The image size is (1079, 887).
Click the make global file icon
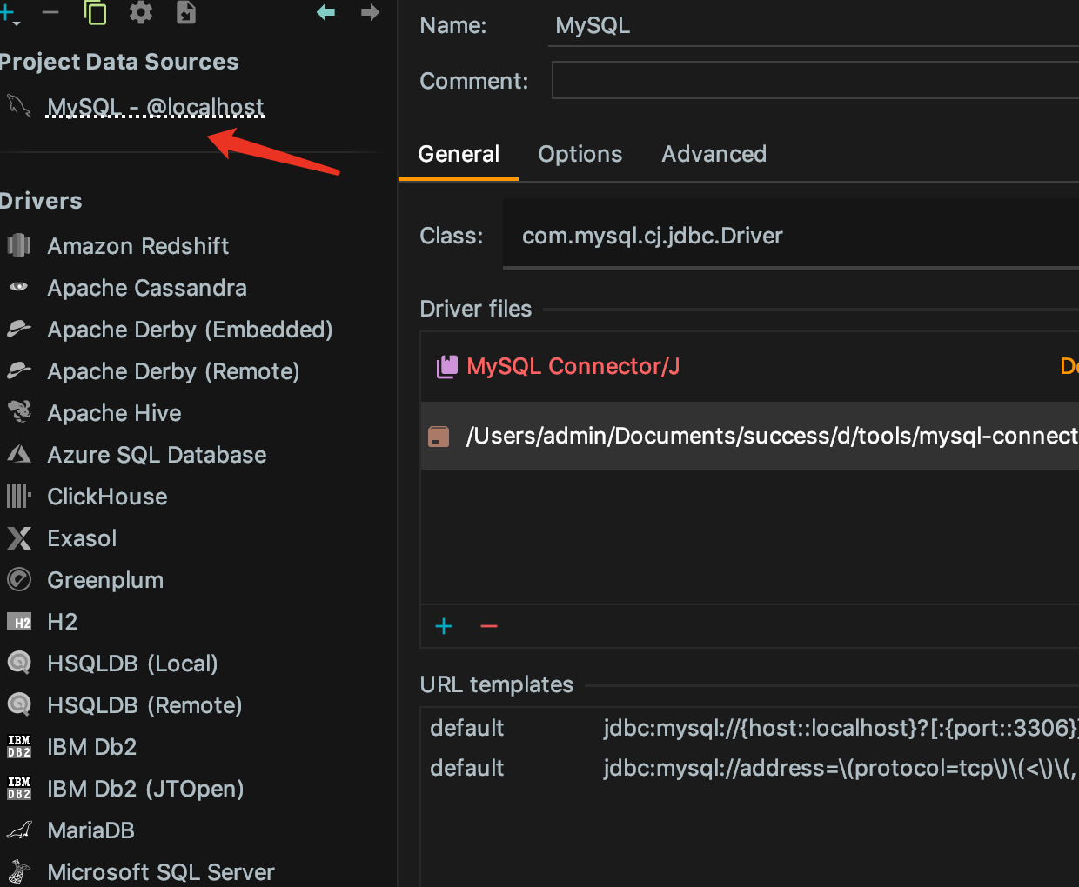tap(186, 12)
